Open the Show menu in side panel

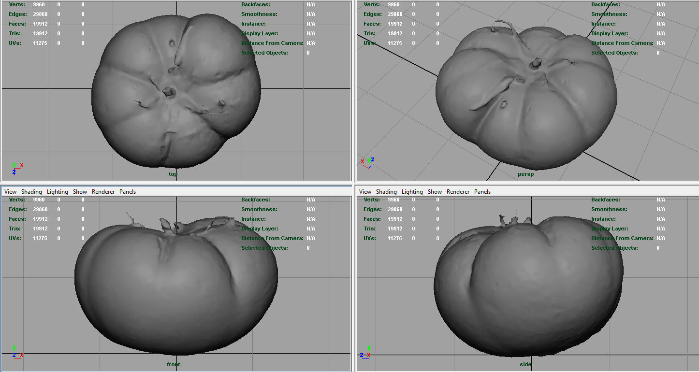pyautogui.click(x=435, y=192)
